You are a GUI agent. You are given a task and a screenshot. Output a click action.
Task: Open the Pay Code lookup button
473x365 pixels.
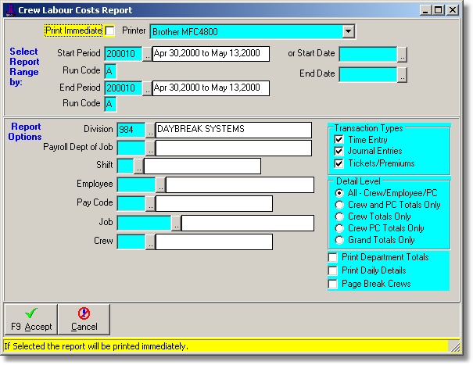(150, 205)
